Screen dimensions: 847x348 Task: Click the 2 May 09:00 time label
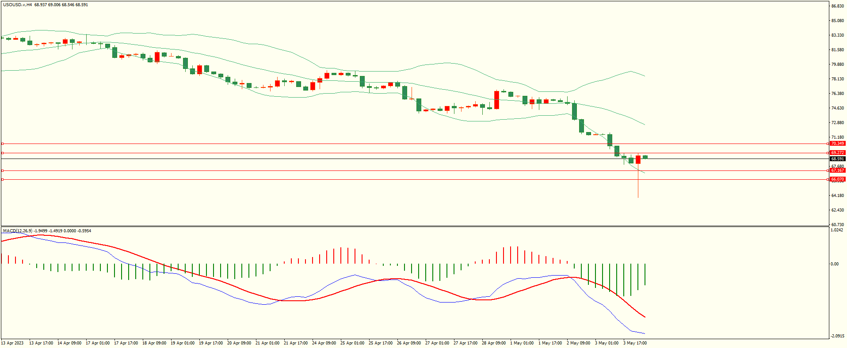click(x=579, y=343)
